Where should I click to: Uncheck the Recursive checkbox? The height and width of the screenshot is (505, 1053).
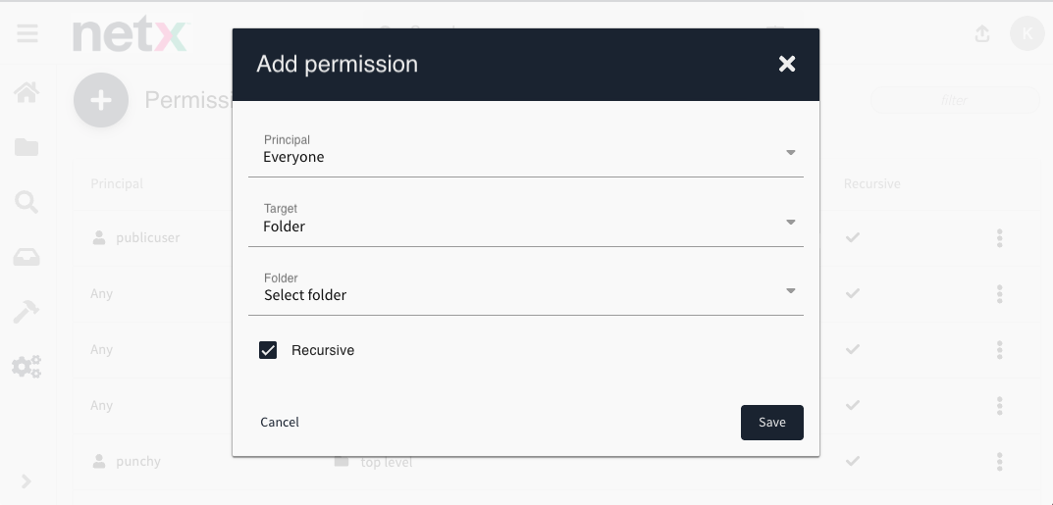268,350
